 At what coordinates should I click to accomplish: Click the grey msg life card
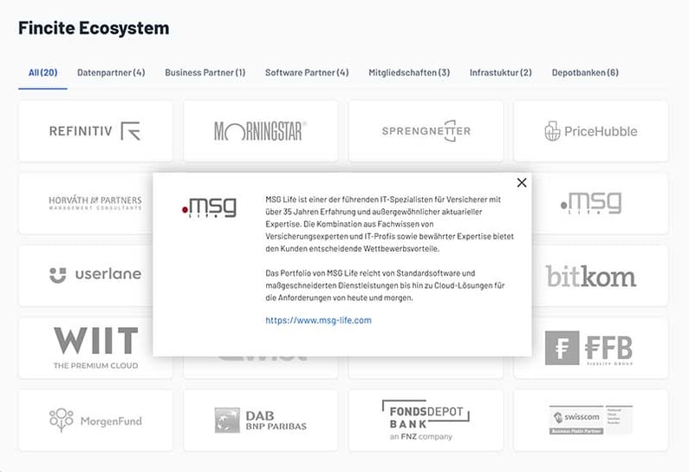[600, 203]
